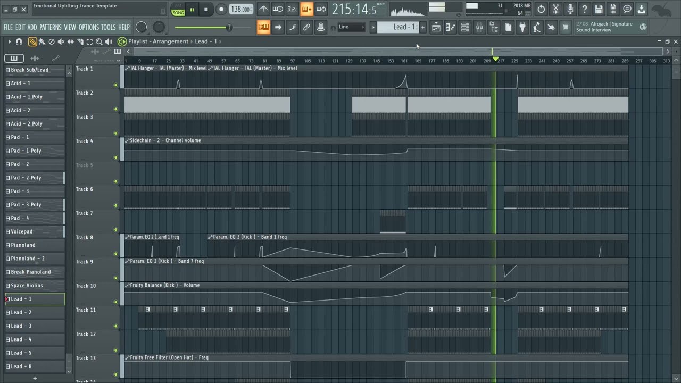This screenshot has width=681, height=383.
Task: Select the Voicepad pattern in picker
Action: [x=35, y=231]
